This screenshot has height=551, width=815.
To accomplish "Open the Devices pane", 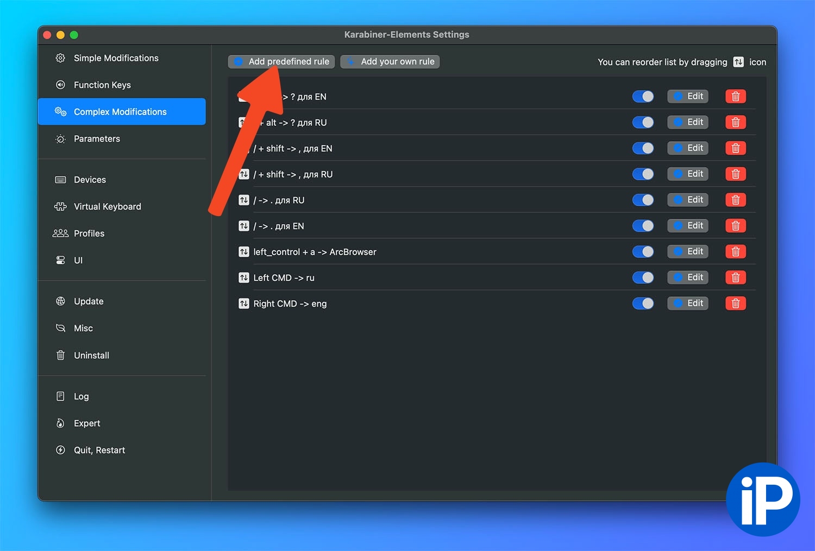I will click(90, 180).
